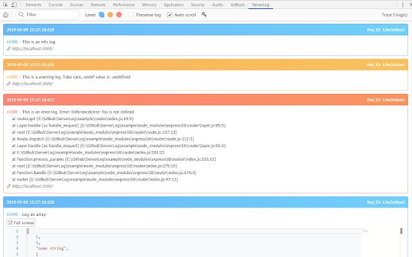Click Req ID in the array log header
The image size is (412, 257).
point(386,202)
